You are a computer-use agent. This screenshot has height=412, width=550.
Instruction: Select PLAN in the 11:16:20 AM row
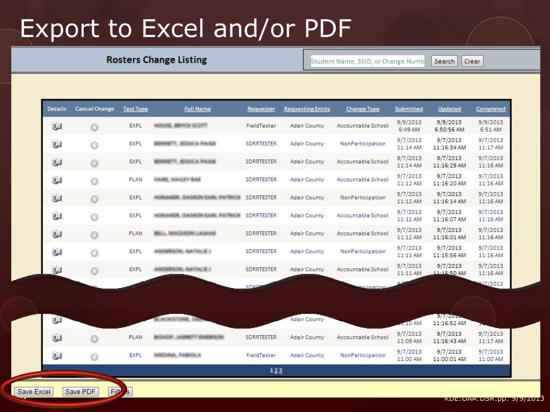click(x=135, y=179)
